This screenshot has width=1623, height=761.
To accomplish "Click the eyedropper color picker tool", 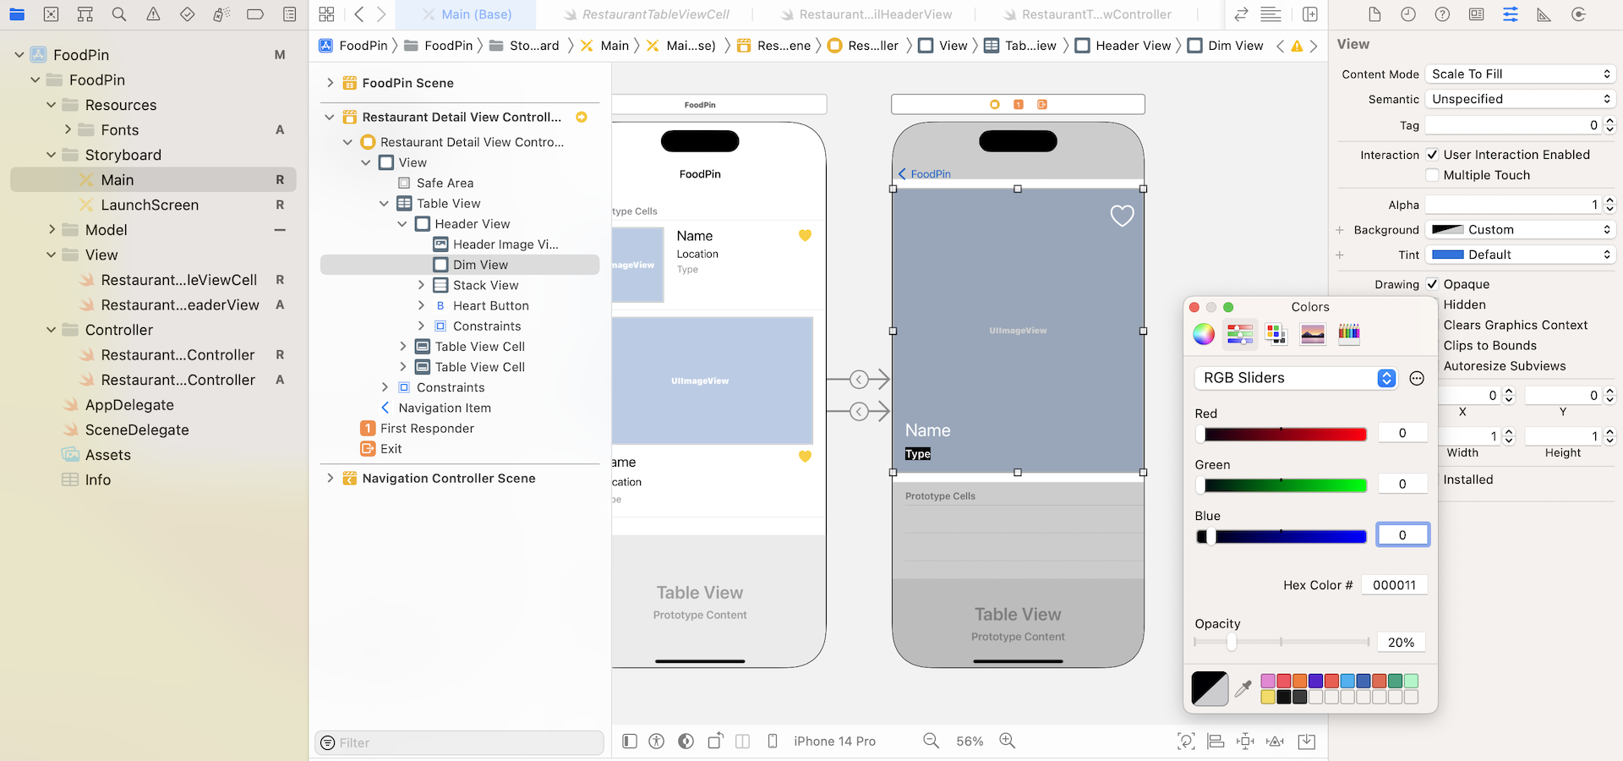I will coord(1243,689).
